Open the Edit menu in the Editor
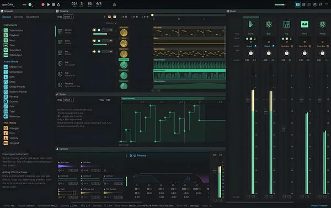Image resolution: width=331 pixels, height=208 pixels. (x=108, y=100)
